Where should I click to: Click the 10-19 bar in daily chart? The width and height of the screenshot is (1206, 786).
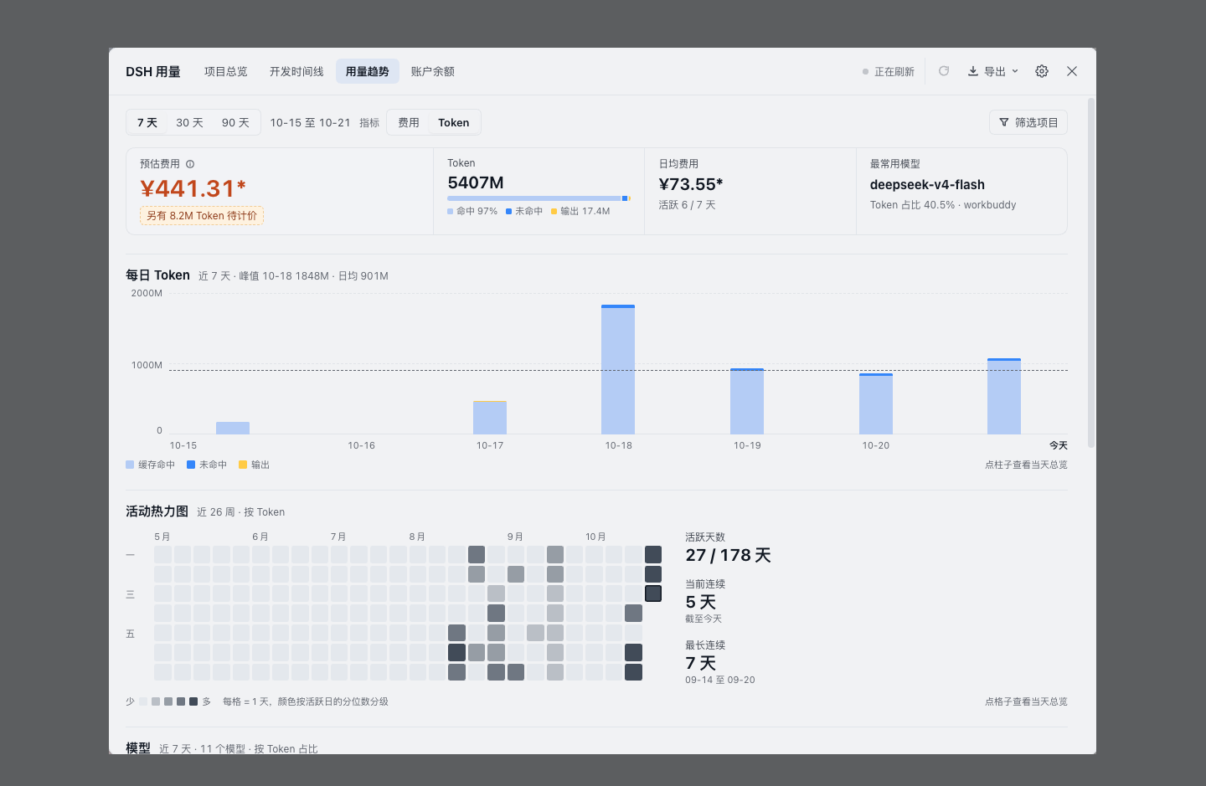point(747,401)
